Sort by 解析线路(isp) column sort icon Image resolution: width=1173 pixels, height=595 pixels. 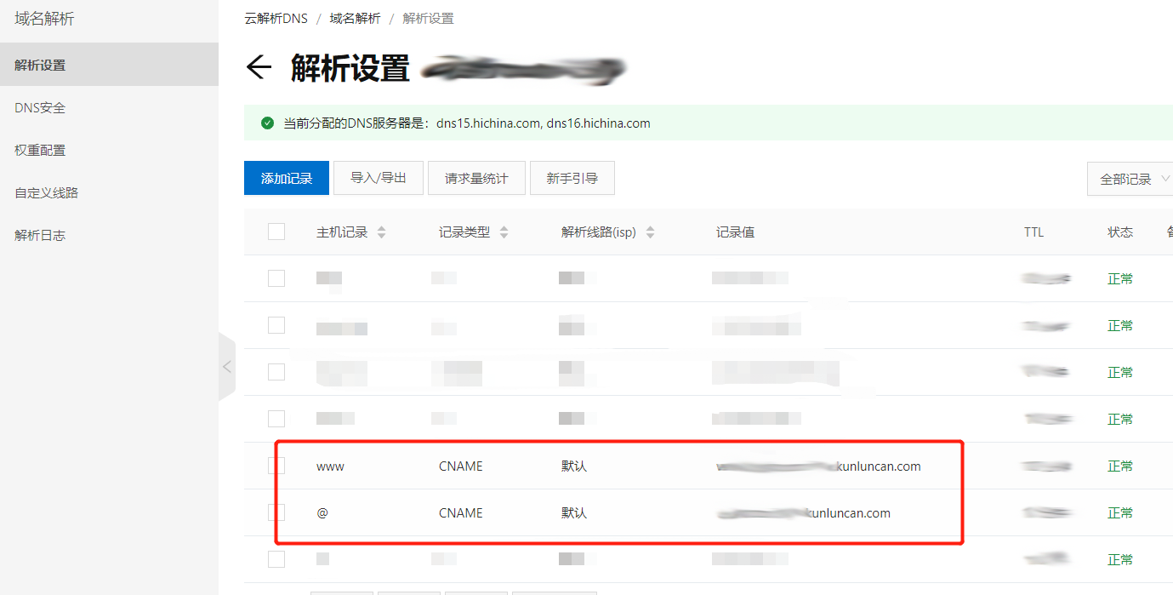[651, 232]
